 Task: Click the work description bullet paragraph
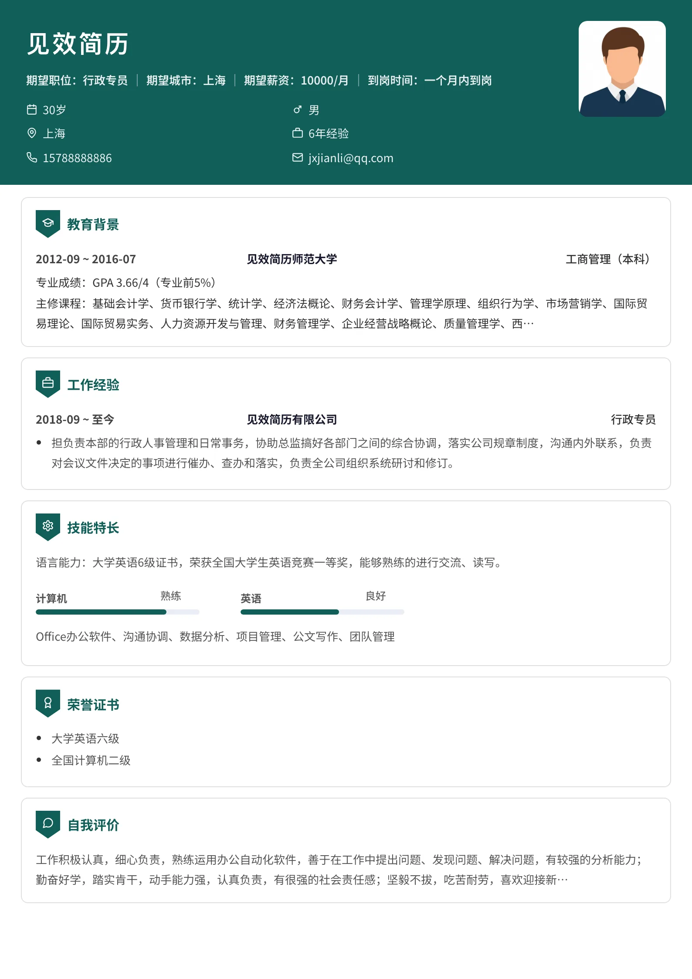351,453
